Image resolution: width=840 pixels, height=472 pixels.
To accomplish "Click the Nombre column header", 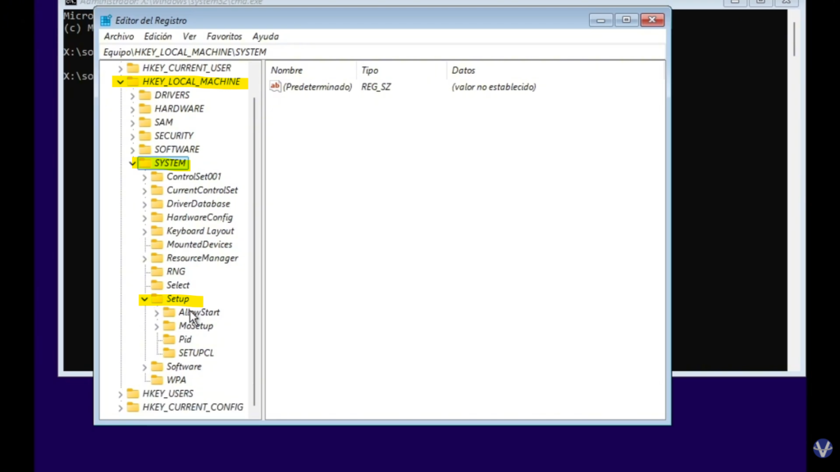I will [x=287, y=70].
